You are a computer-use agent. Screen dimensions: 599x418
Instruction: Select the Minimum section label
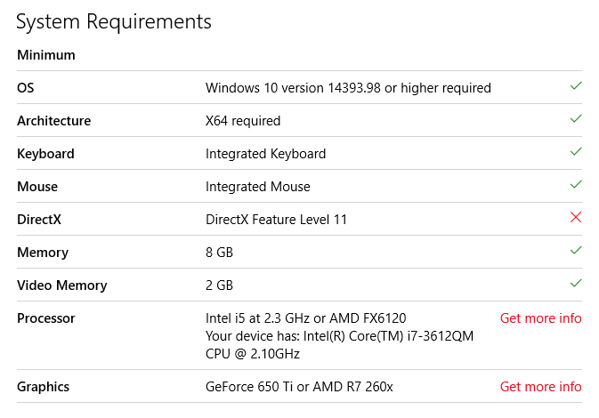click(46, 55)
